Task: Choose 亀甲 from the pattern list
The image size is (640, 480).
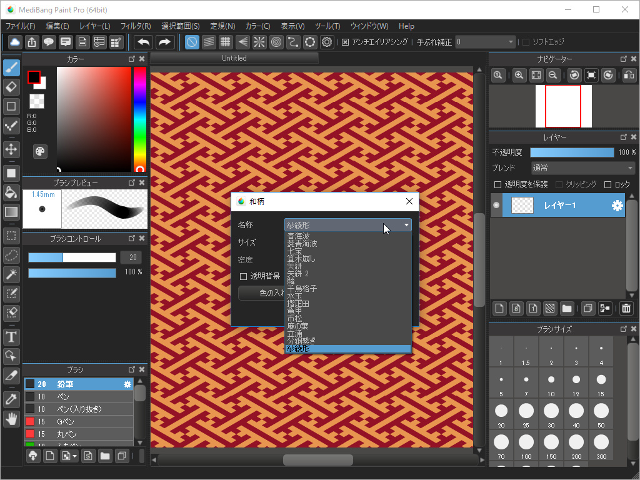Action: point(347,311)
